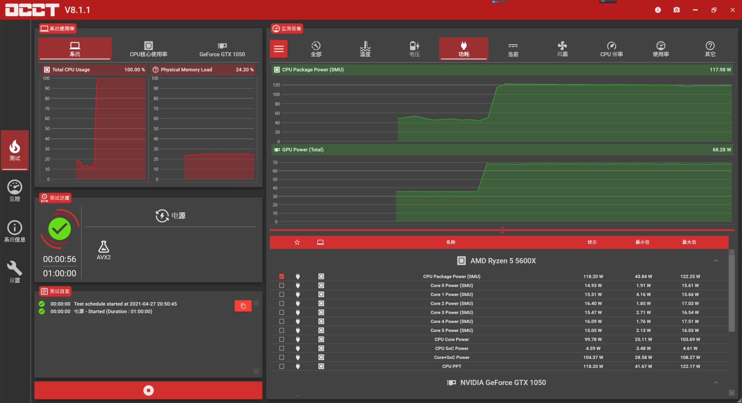Open the hamburger menu in monitoring panel

[279, 49]
